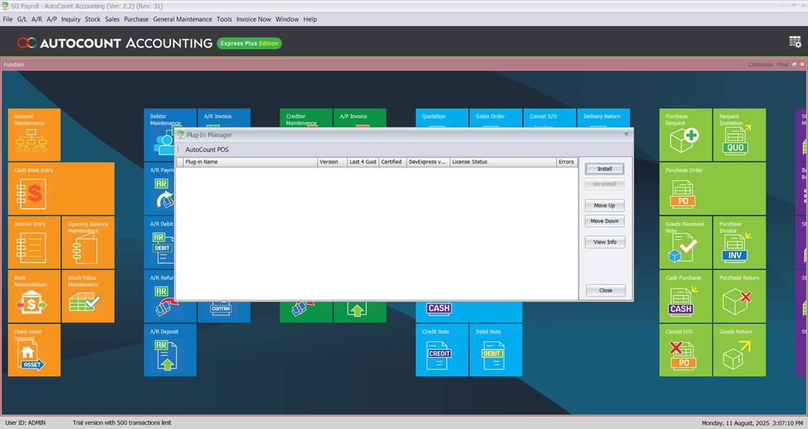Click the date and time in status bar
Viewport: 808px width, 429px height.
[752, 423]
